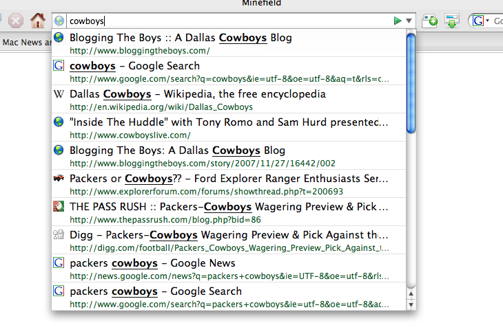Click the scroll down arrow of the suggestion list
Image resolution: width=503 pixels, height=334 pixels.
pyautogui.click(x=411, y=304)
